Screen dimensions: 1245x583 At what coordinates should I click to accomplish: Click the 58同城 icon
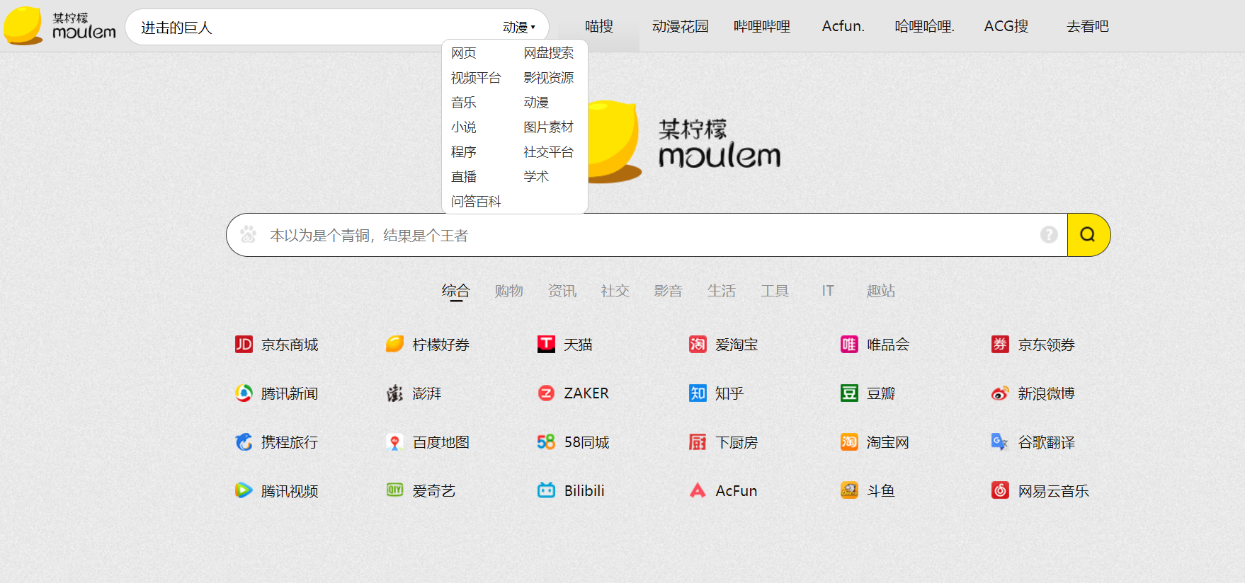(546, 442)
